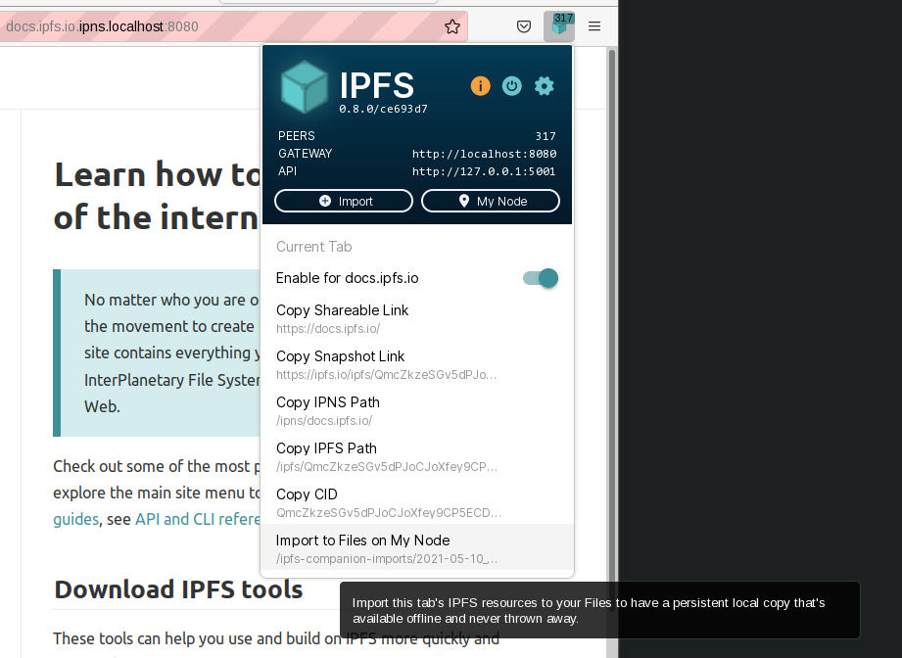This screenshot has width=902, height=658.
Task: Click the orange info icon in IPFS popup
Action: click(480, 86)
